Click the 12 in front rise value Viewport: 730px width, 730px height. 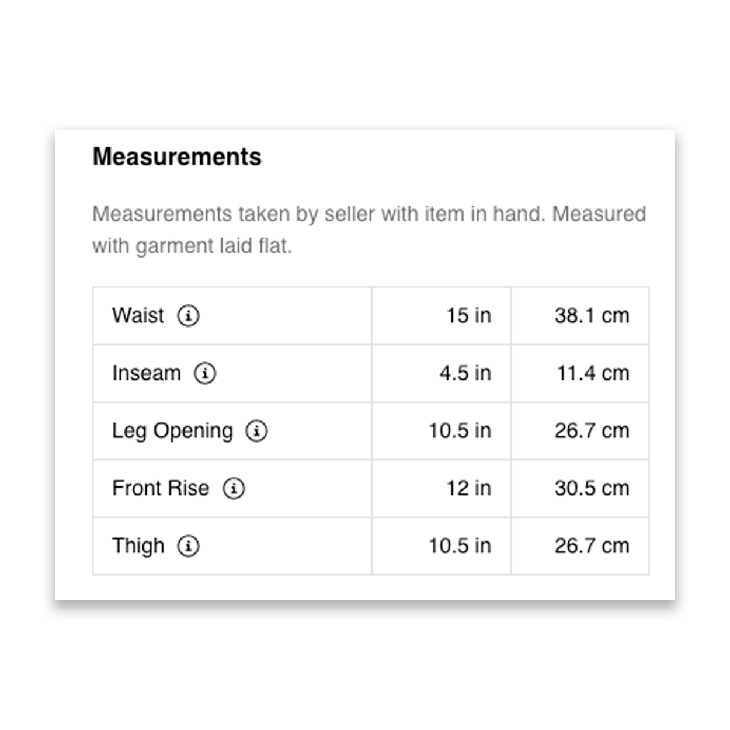coord(468,488)
